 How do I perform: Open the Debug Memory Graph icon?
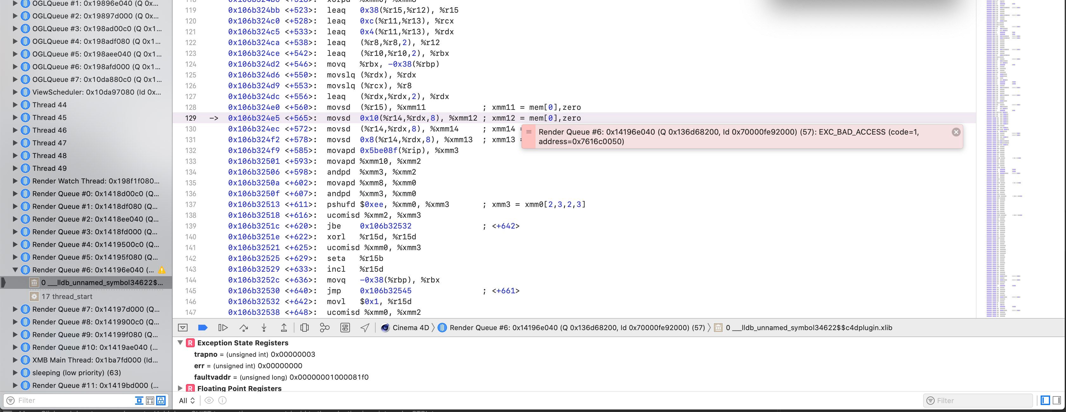[x=325, y=328]
